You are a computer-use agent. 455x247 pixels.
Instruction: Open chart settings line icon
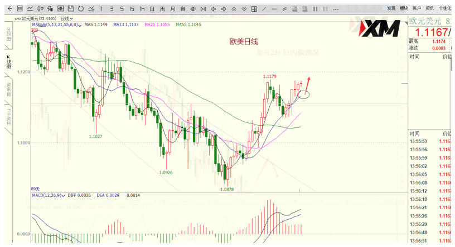tap(91, 9)
